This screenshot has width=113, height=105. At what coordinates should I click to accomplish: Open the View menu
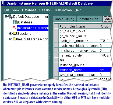click(16, 10)
